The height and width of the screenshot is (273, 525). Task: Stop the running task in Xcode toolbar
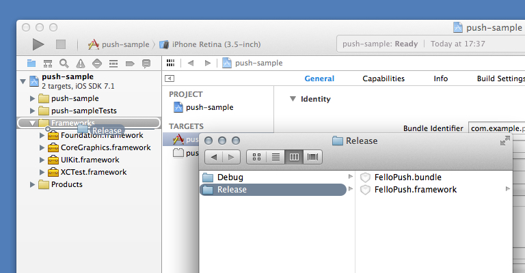[61, 44]
